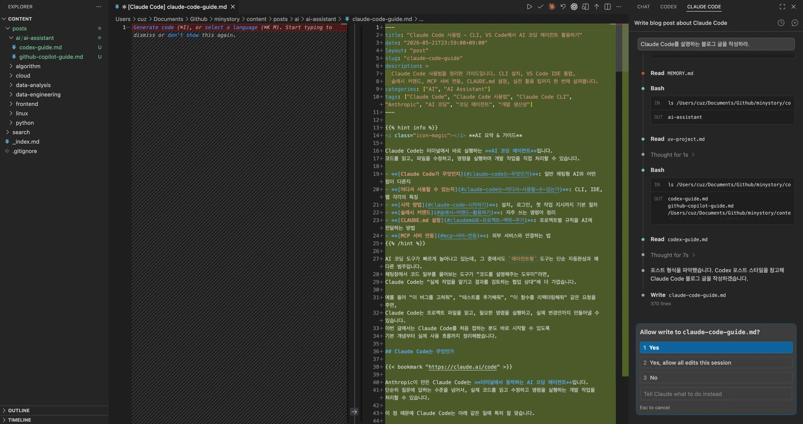Screen dimensions: 803x424
Task: Click the checkmark accept icon in editor toolbar
Action: 540,7
